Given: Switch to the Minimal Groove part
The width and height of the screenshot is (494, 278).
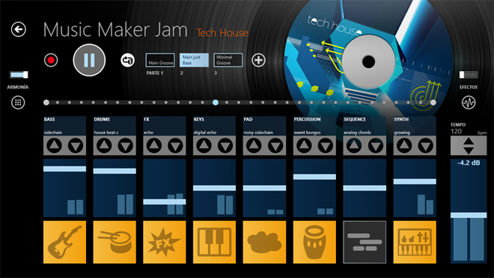Looking at the screenshot, I should coord(228,60).
